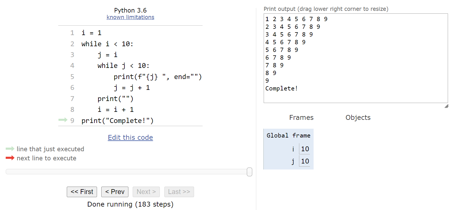Screen dimensions: 450x210
Task: Click the Objects heading
Action: 358,118
